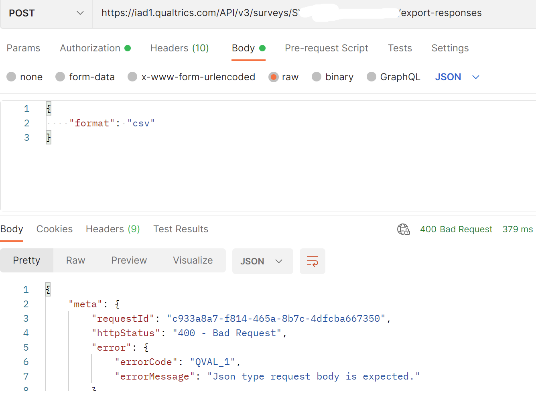
Task: Select the GraphQL body type
Action: (x=394, y=77)
